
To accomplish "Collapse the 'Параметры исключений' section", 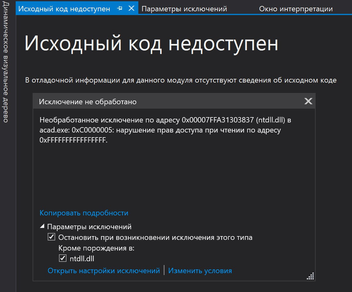I will coord(42,226).
